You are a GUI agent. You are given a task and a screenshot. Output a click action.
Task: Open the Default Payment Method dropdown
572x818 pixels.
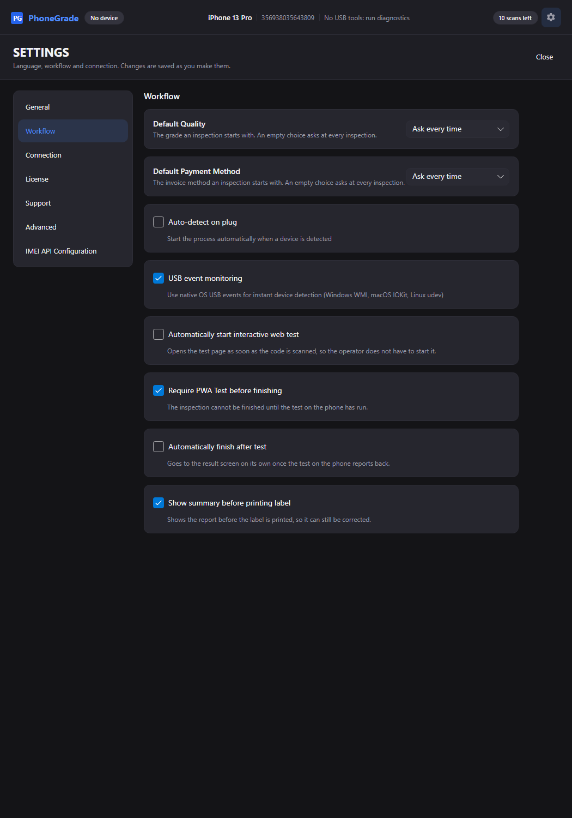pos(458,177)
